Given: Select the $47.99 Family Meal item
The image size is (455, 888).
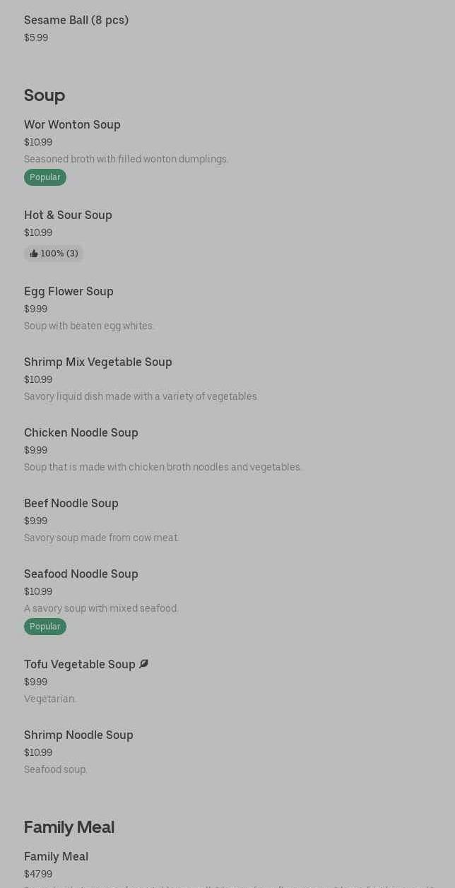Looking at the screenshot, I should (56, 857).
